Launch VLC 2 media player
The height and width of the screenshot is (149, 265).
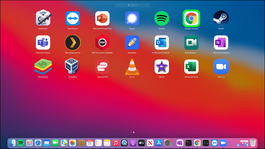132,67
